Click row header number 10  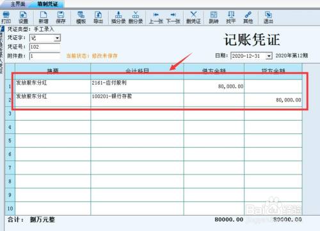[10, 209]
